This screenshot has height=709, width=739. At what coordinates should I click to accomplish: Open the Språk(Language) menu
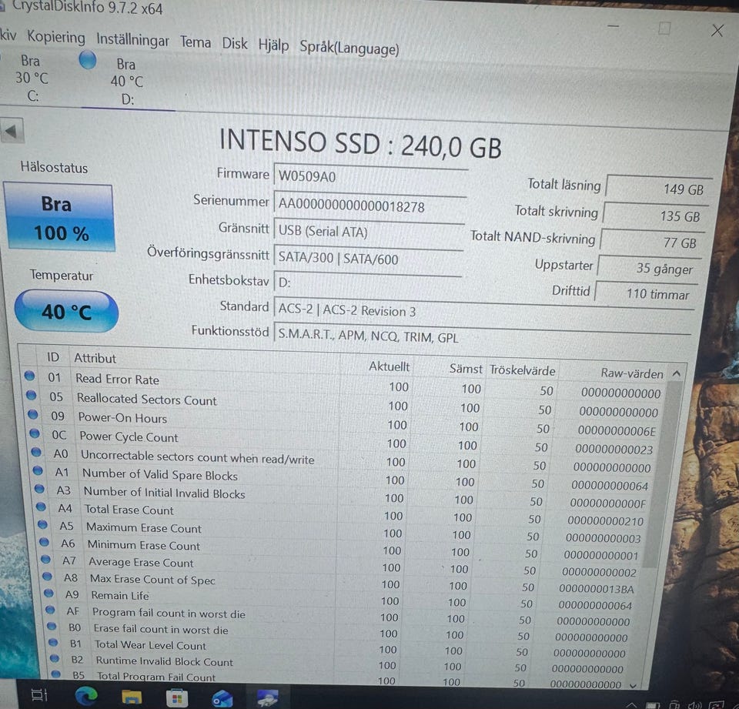point(349,48)
